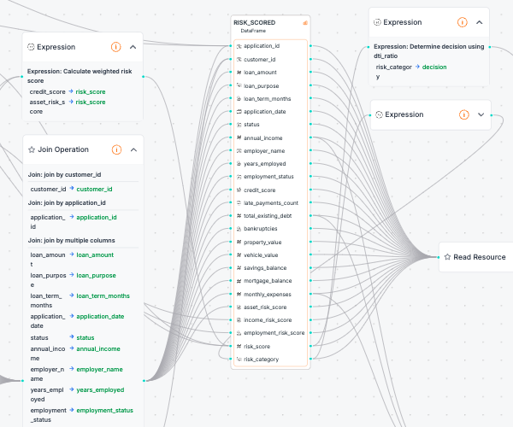Click green employment_status link in Join Operation
The image size is (513, 427).
(x=104, y=410)
